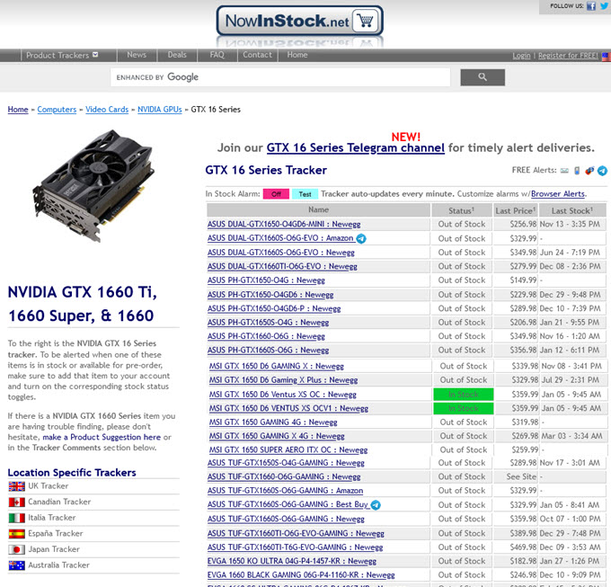Image resolution: width=611 pixels, height=587 pixels.
Task: Click Video Cards breadcrumb link
Action: pyautogui.click(x=107, y=110)
